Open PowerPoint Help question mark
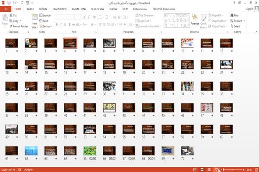 234,3
